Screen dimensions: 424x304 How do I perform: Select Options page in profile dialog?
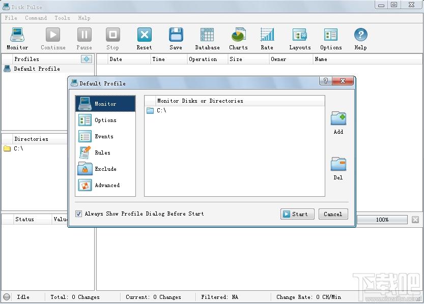(105, 120)
